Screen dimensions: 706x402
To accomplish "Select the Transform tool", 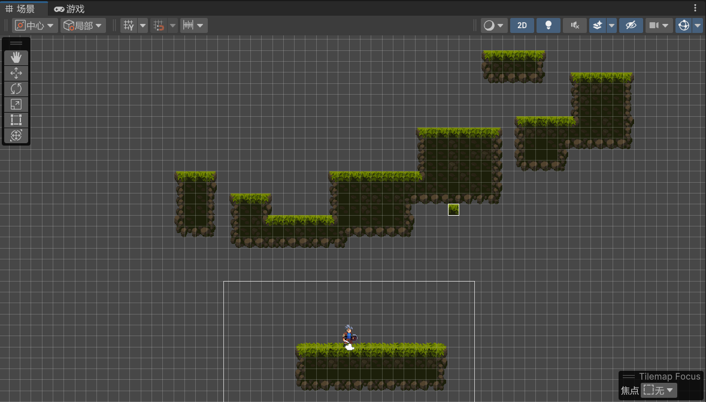I will 16,135.
